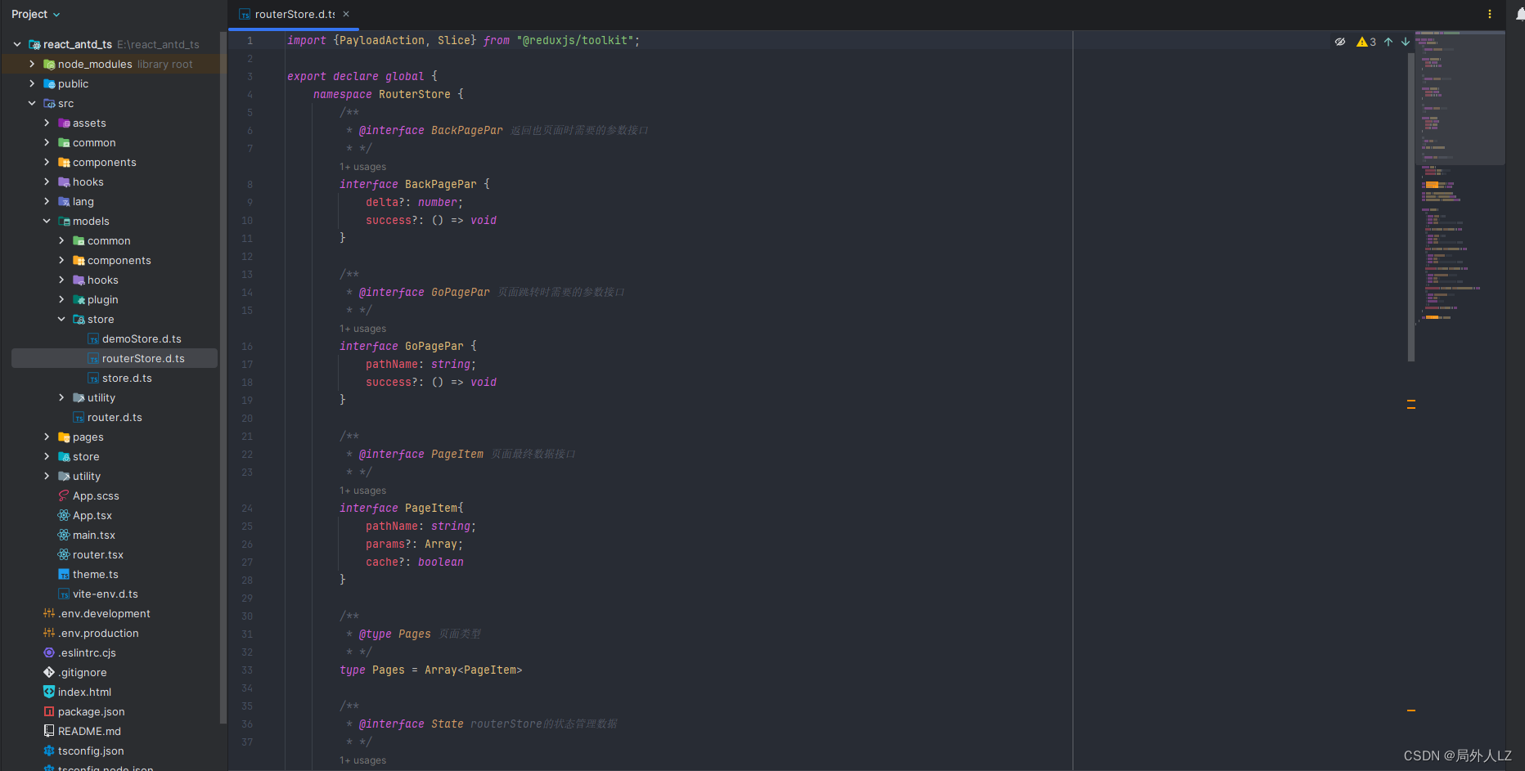
Task: Click line number 16 in the gutter
Action: point(247,347)
